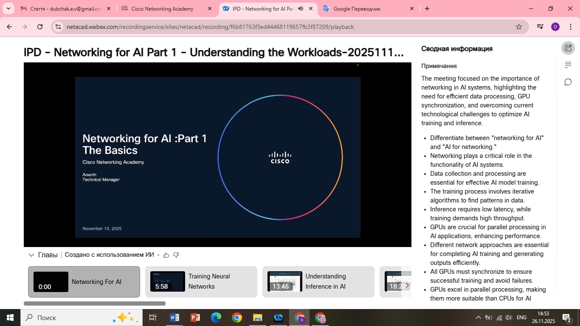Mute the audio on IPD tab
This screenshot has height=326, width=580.
point(301,8)
